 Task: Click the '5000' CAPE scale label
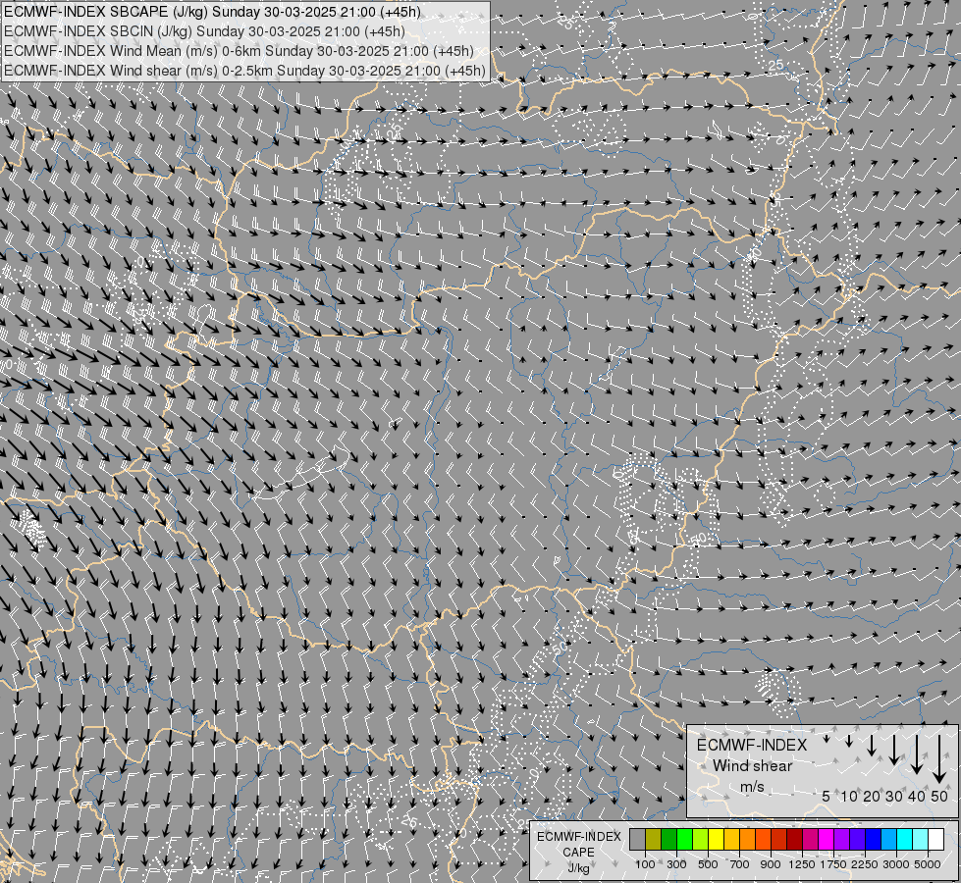click(x=928, y=864)
